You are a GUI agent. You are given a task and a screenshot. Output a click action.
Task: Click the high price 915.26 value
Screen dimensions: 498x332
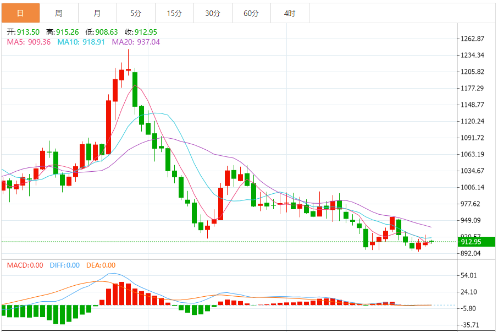click(x=68, y=32)
